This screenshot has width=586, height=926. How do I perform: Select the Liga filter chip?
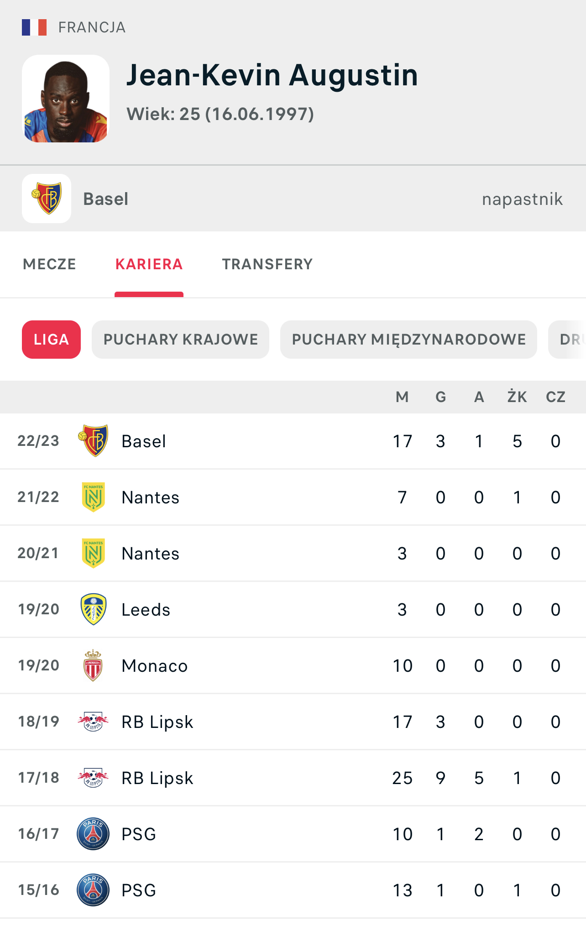coord(51,340)
